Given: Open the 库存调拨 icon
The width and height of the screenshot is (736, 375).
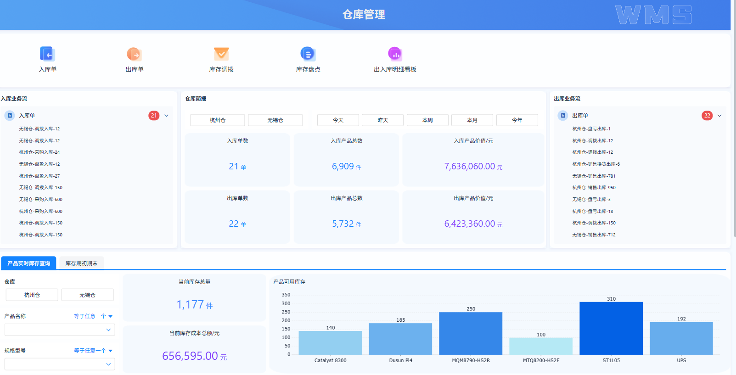Looking at the screenshot, I should click(x=221, y=54).
